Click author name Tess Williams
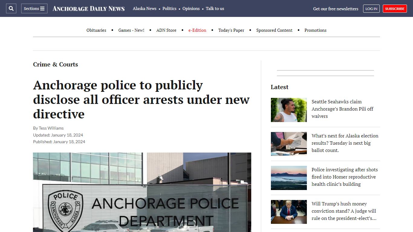The image size is (413, 232). pos(51,128)
